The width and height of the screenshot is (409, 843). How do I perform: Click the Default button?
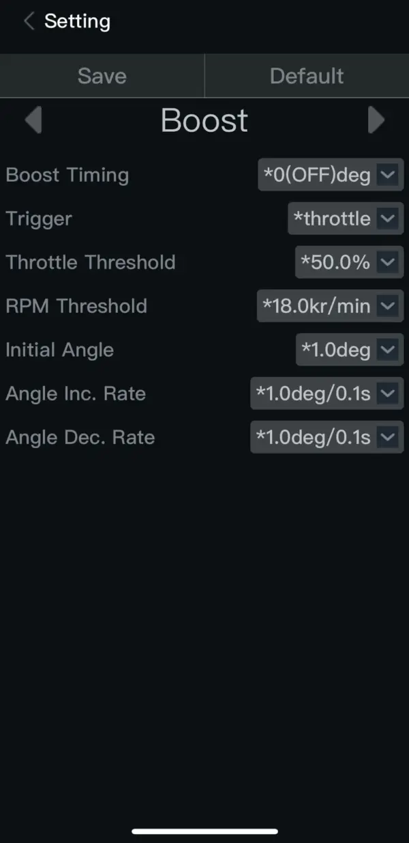(x=306, y=75)
